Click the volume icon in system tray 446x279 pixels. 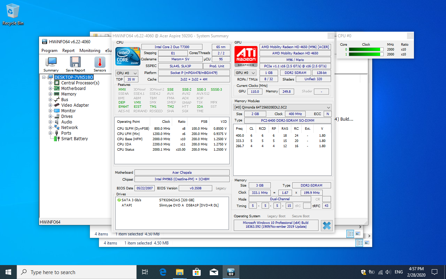[x=388, y=272]
